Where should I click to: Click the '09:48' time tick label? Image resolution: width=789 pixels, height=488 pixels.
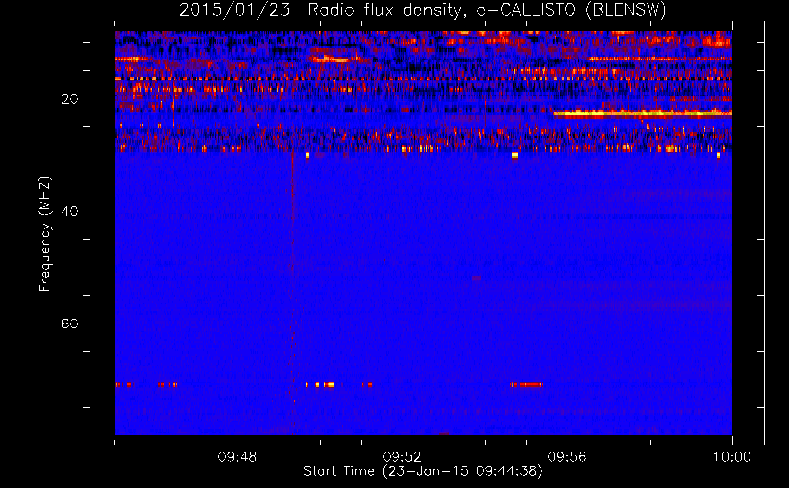tap(237, 457)
